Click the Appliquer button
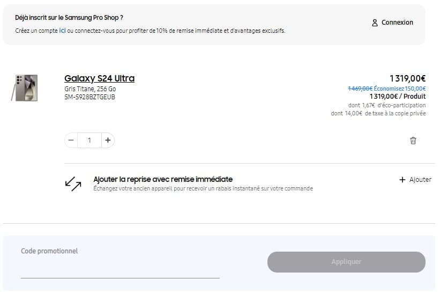Viewport: 440px width, 294px height. tap(346, 262)
